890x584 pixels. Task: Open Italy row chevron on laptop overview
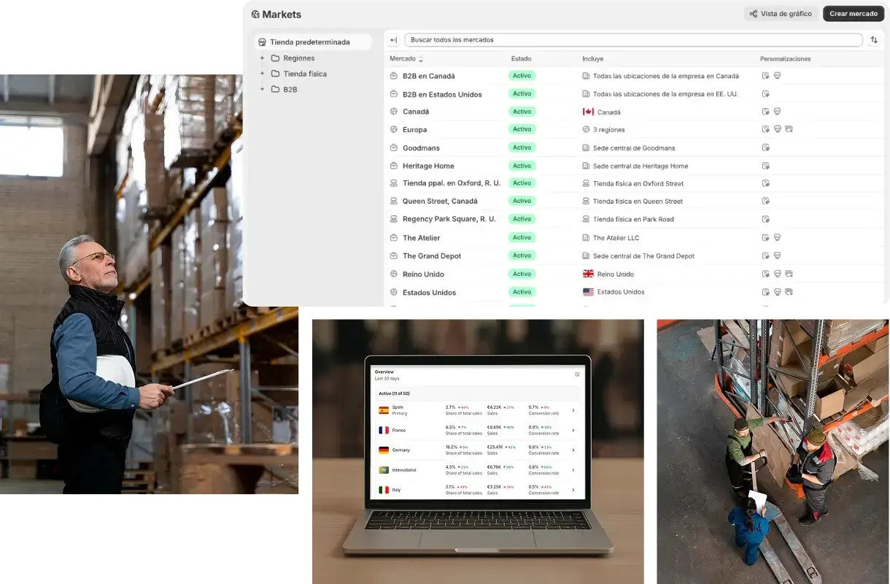573,490
